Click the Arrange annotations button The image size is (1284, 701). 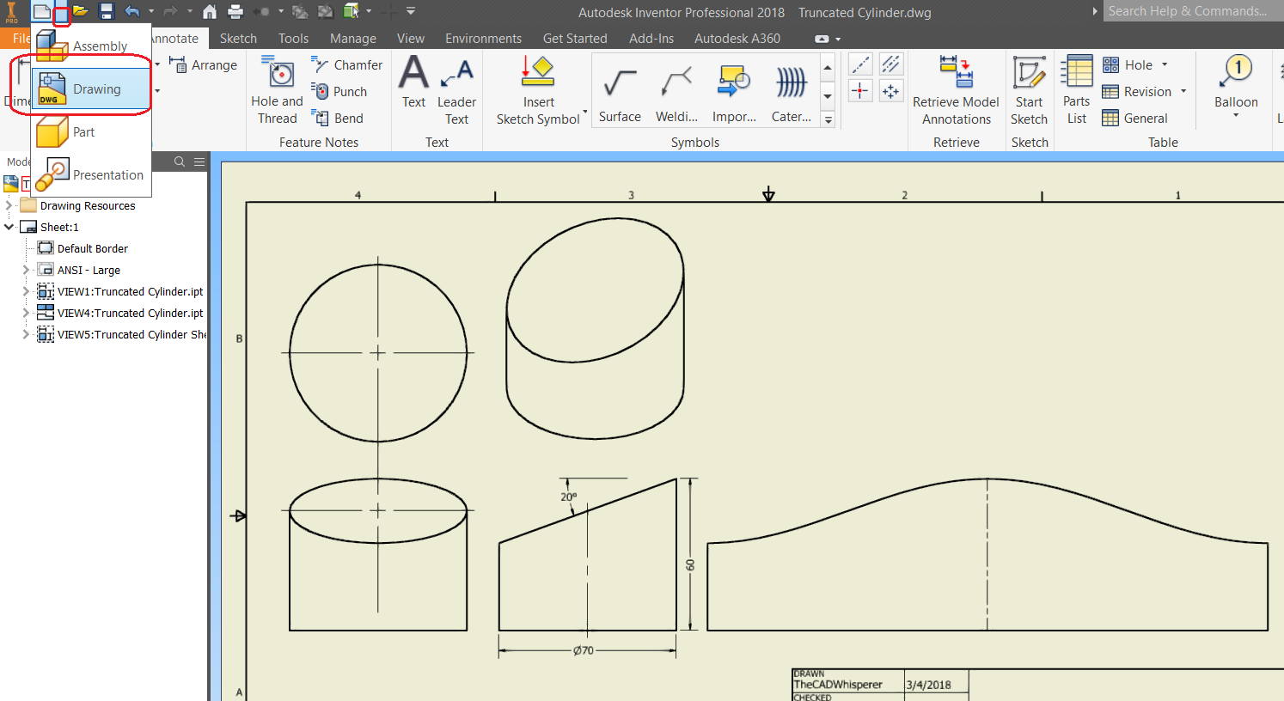pos(202,64)
